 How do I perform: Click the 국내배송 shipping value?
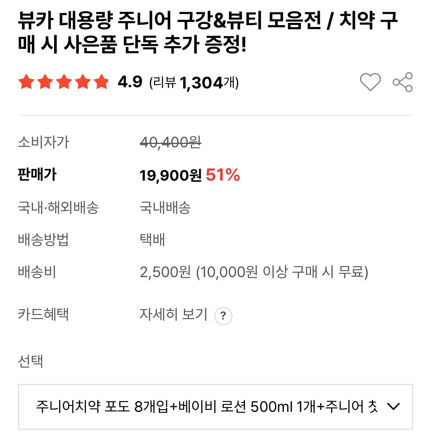coord(165,207)
